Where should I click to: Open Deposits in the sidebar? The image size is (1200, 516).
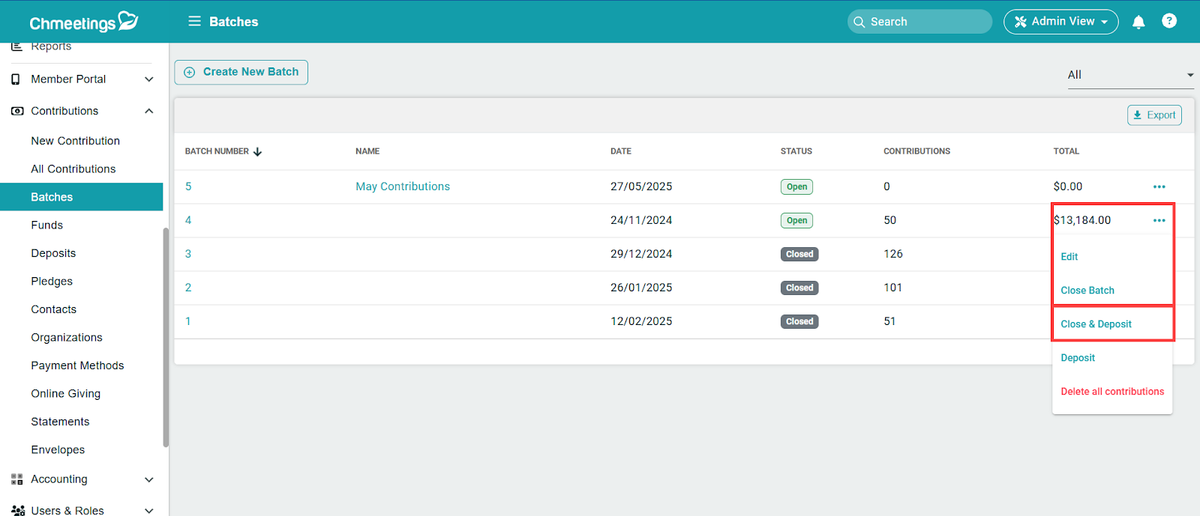pos(53,253)
